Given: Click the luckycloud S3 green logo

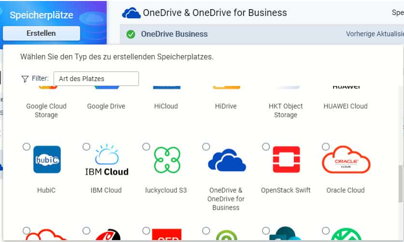Looking at the screenshot, I should pyautogui.click(x=167, y=160).
